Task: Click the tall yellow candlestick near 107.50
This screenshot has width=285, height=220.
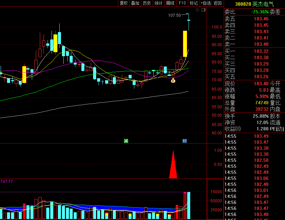Action: (x=185, y=44)
